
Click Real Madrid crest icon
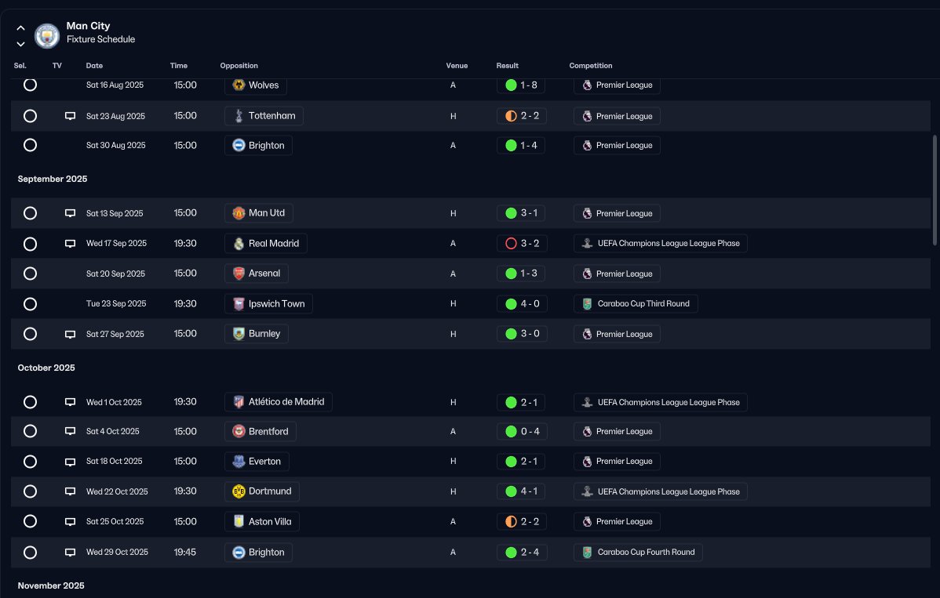tap(239, 244)
